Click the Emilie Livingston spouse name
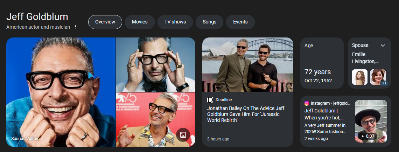 [x=365, y=58]
